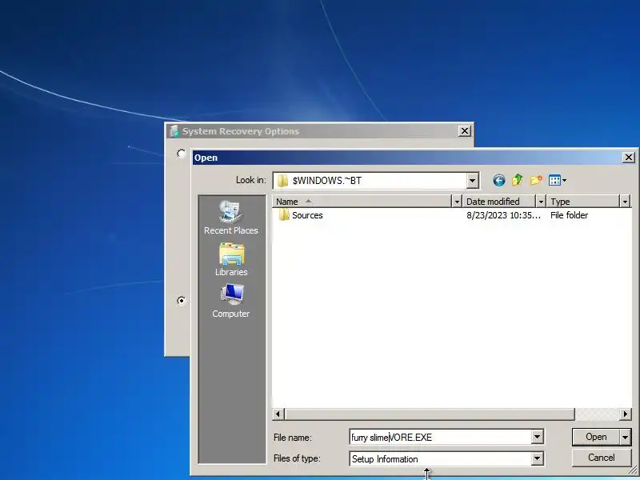The width and height of the screenshot is (640, 480).
Task: Open Computer in the sidebar
Action: click(x=231, y=302)
